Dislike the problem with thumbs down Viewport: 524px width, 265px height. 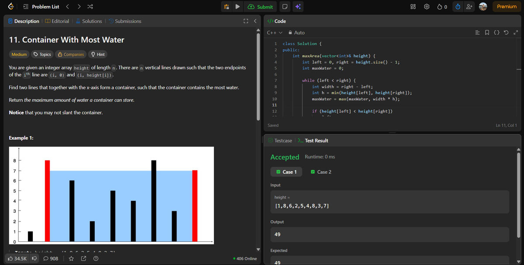coord(34,258)
